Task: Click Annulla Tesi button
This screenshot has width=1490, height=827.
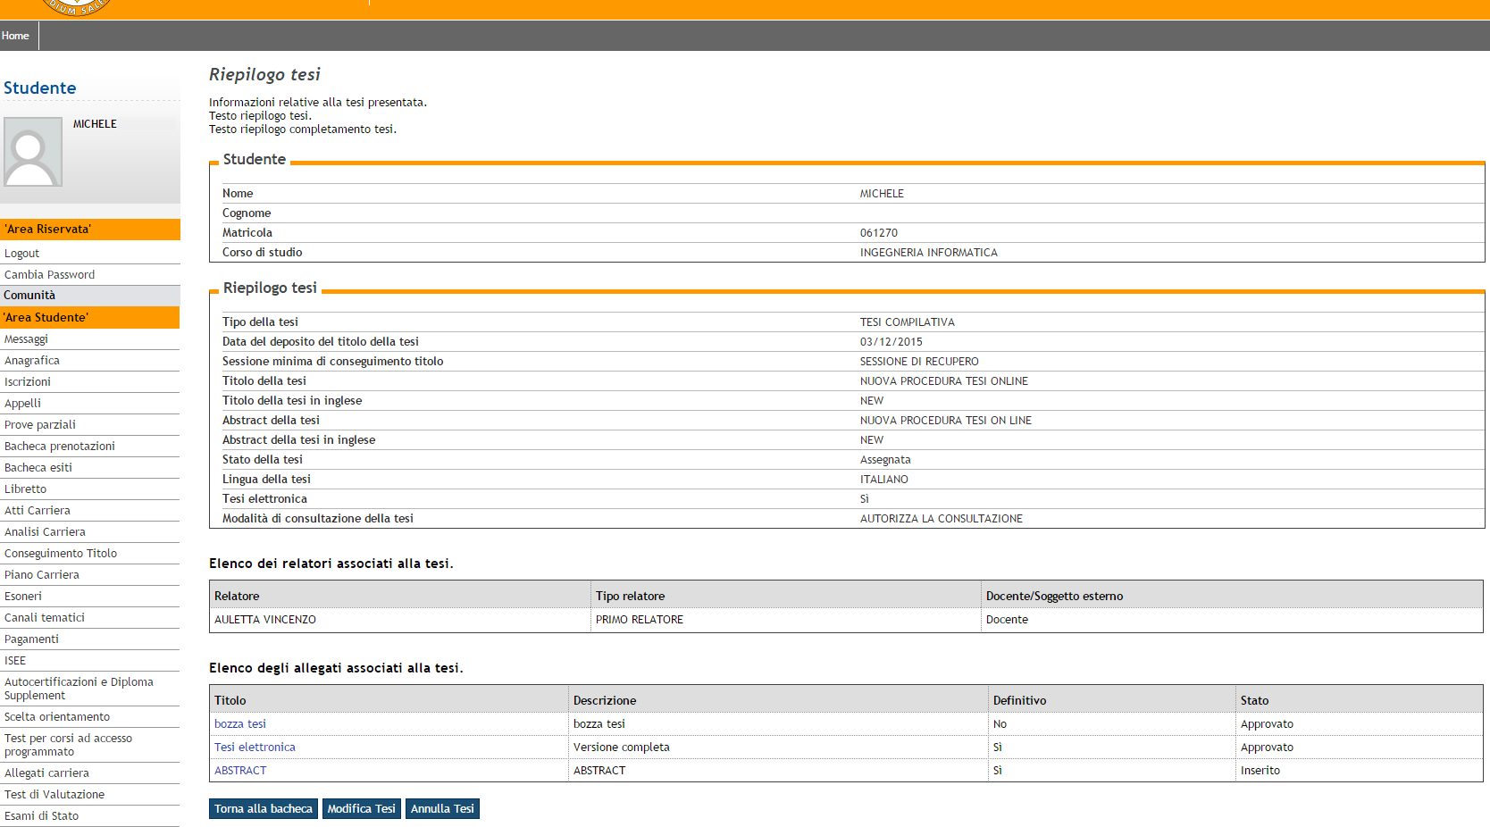Action: (x=442, y=808)
